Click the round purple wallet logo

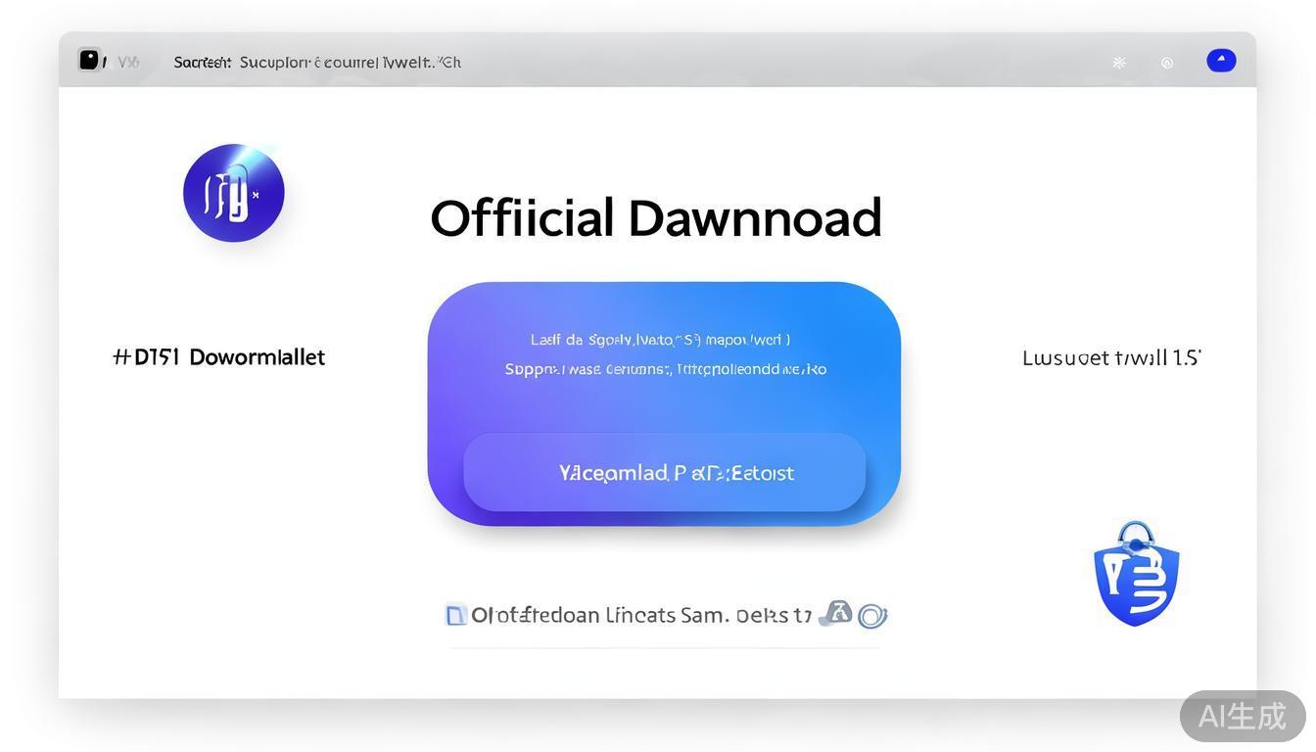(x=234, y=193)
